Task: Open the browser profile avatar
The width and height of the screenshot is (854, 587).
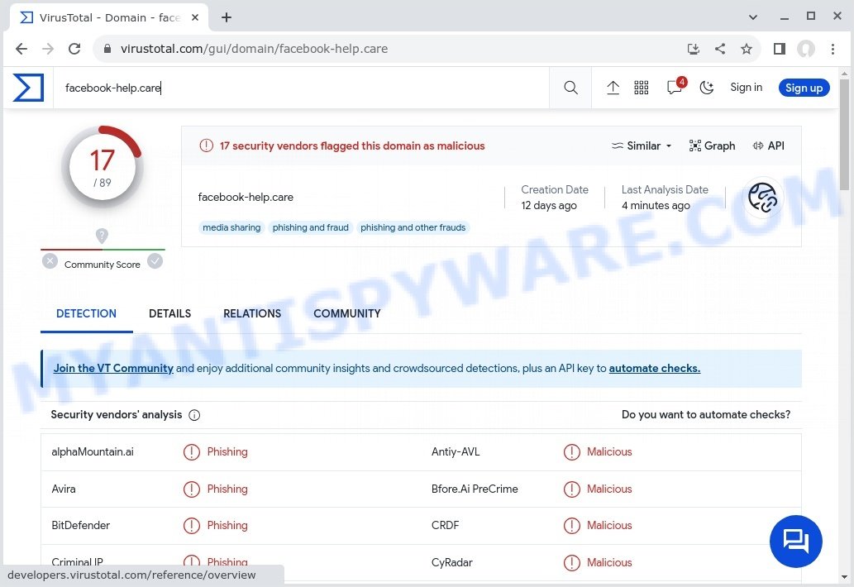Action: pyautogui.click(x=806, y=49)
